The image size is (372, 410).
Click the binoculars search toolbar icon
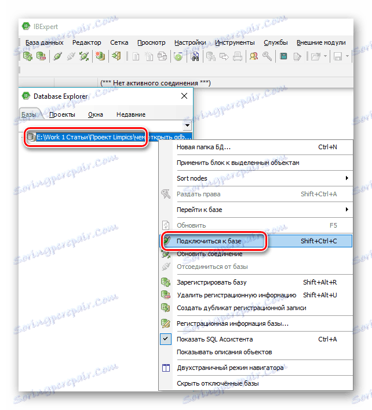coord(195,56)
